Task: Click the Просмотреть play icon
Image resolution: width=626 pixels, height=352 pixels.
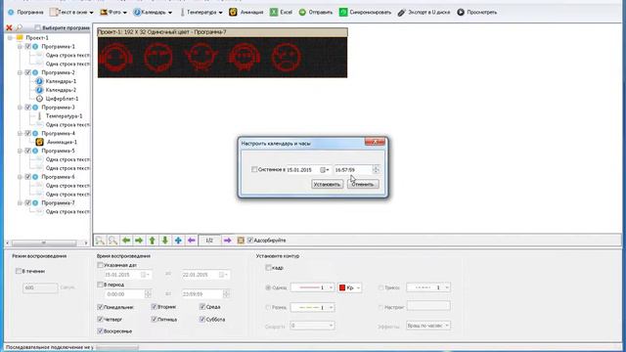Action: click(x=461, y=13)
